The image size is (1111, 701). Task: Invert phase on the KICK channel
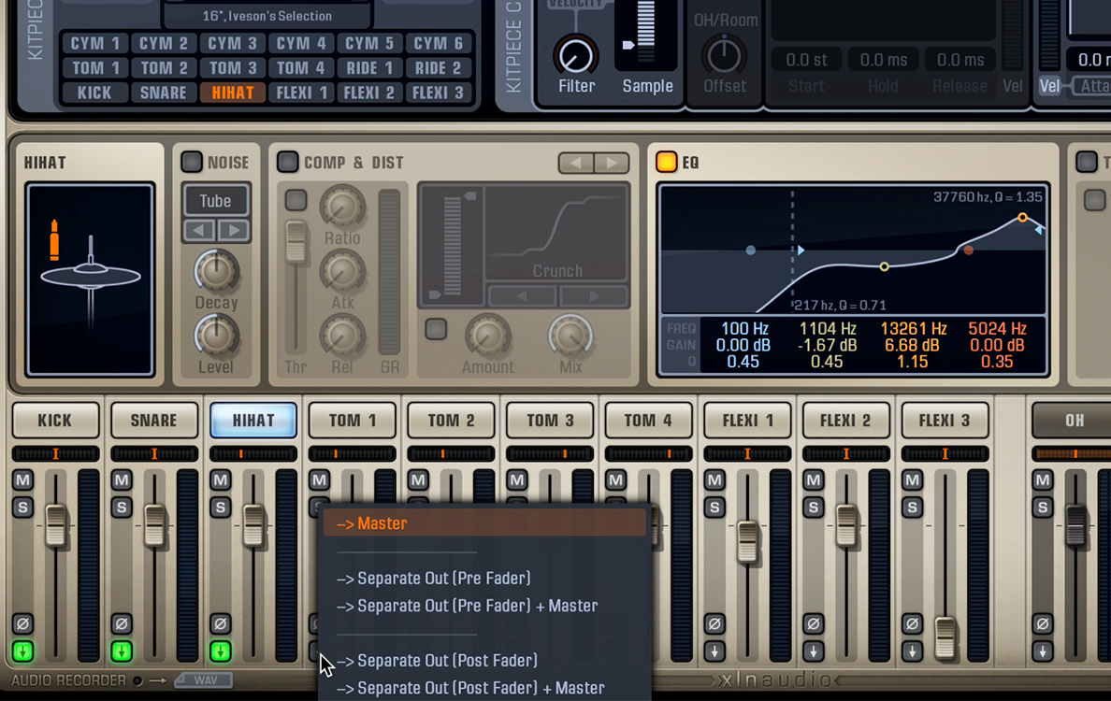click(22, 623)
